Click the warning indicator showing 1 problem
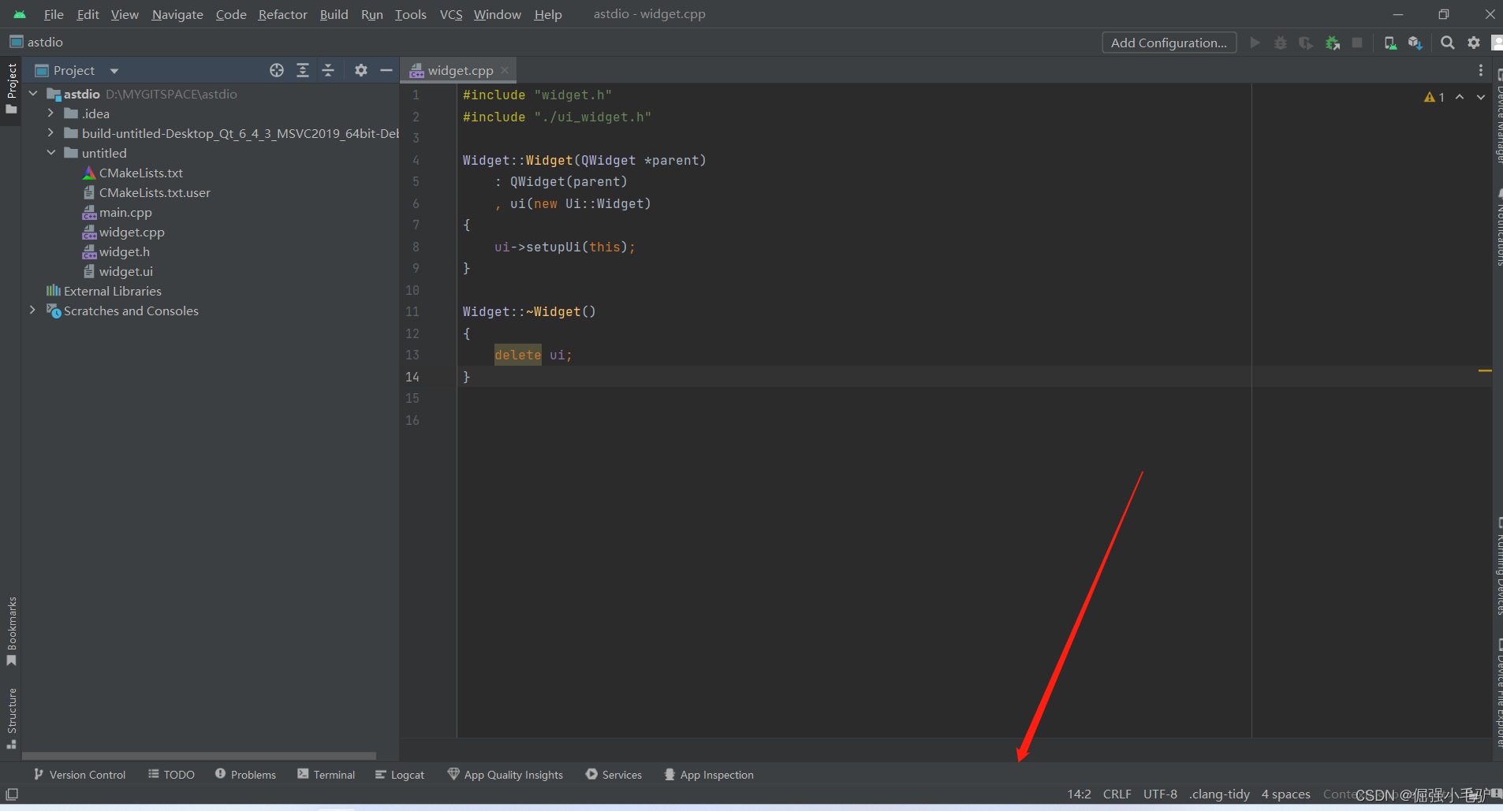1503x811 pixels. coord(1434,97)
